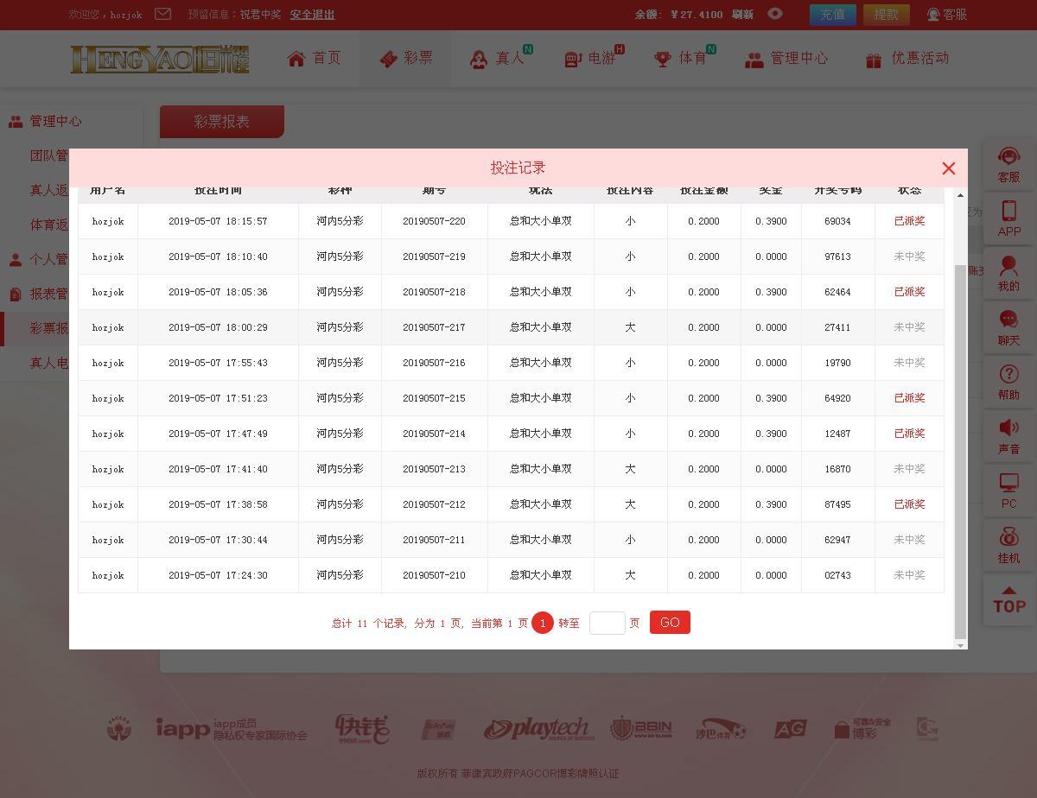The width and height of the screenshot is (1037, 798).
Task: Click the page 1 pagination circle
Action: coord(543,623)
